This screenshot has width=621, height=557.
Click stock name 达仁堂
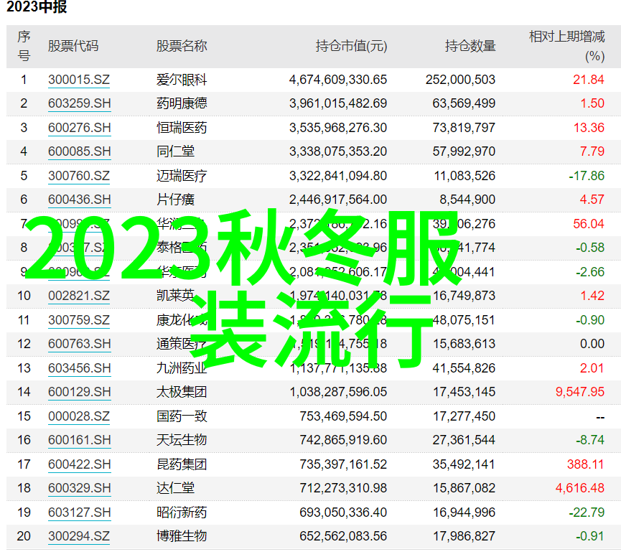tap(175, 487)
